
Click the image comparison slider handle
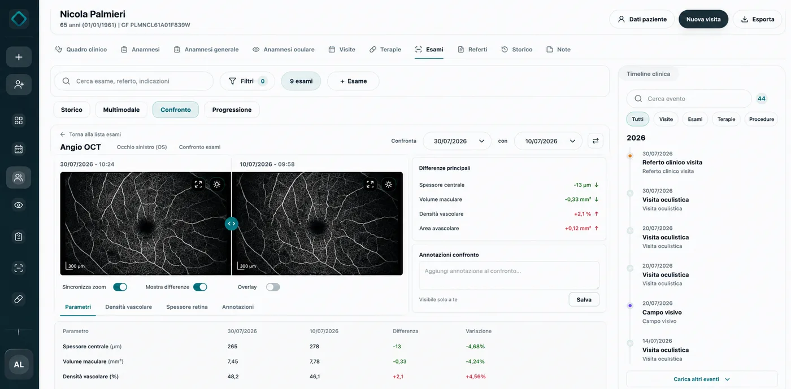click(232, 224)
